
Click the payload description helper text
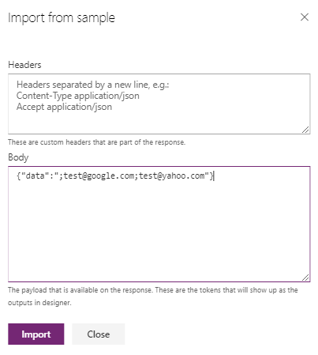pyautogui.click(x=153, y=290)
